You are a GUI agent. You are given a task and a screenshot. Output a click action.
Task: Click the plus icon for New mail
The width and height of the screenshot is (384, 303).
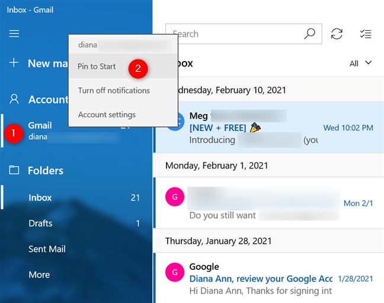click(x=14, y=63)
